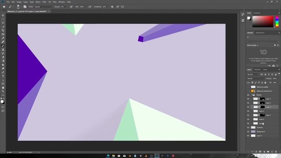Open the Window menu
The width and height of the screenshot is (281, 158).
coord(61,2)
